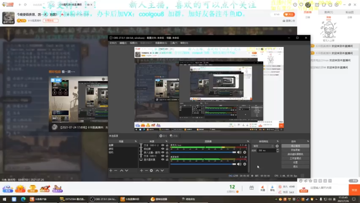This screenshot has height=203, width=360.
Task: Open the 场景集合(S) menu in OBS
Action: [x=161, y=43]
